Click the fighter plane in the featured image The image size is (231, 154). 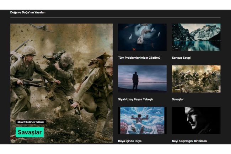(x=40, y=28)
